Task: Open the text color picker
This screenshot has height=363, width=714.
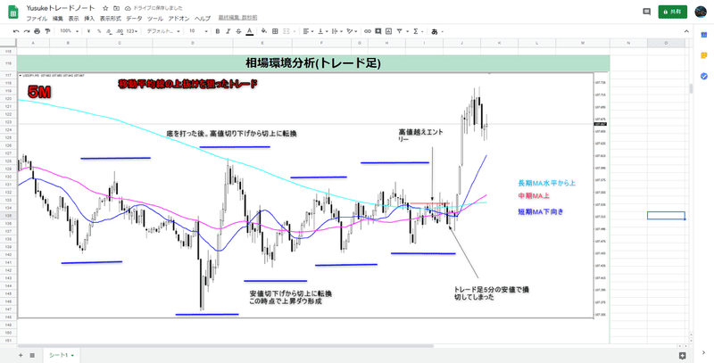Action: tap(249, 31)
